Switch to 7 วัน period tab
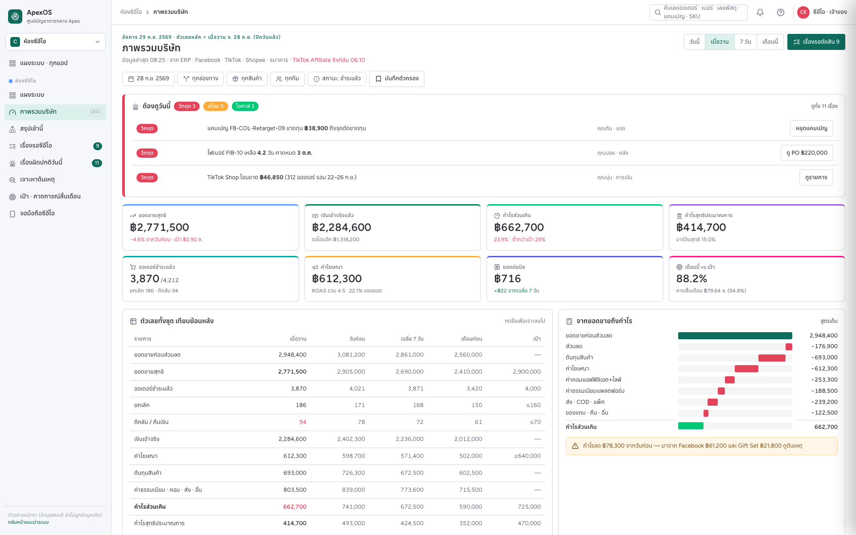 (x=745, y=42)
